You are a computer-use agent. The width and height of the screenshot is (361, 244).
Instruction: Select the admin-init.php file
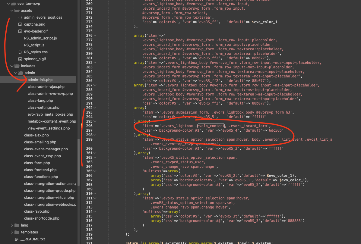[40, 80]
